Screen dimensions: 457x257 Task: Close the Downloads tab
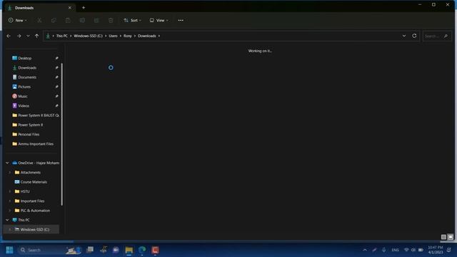click(x=70, y=8)
